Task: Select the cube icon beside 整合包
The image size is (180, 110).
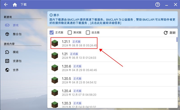Action: click(x=7, y=34)
